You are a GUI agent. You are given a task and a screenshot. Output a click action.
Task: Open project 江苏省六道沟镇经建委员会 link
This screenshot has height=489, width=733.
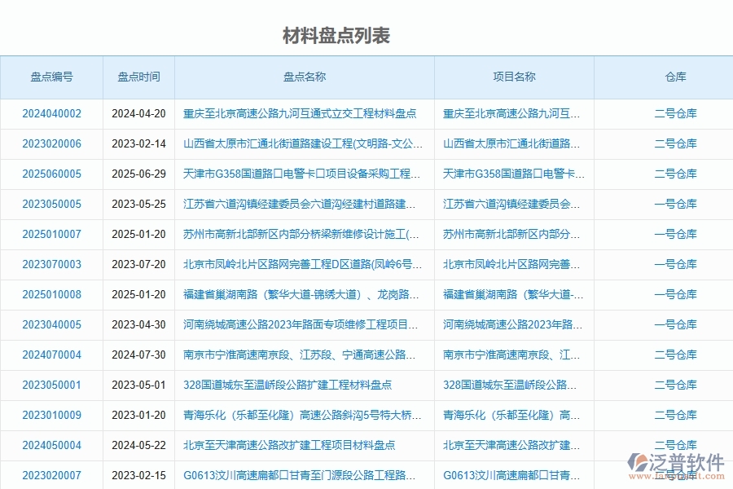click(512, 205)
